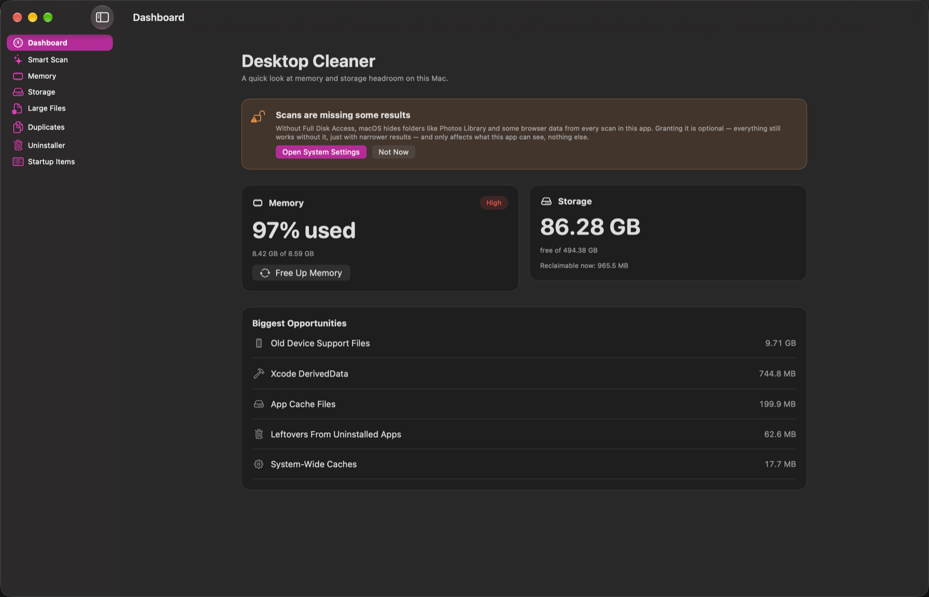Image resolution: width=929 pixels, height=597 pixels.
Task: Open Startup Items from the sidebar
Action: pos(60,161)
